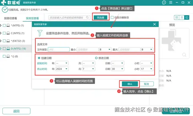Click the drive icon for *:() (0)
Viewport: 193px width, 116px height.
[x=8, y=56]
